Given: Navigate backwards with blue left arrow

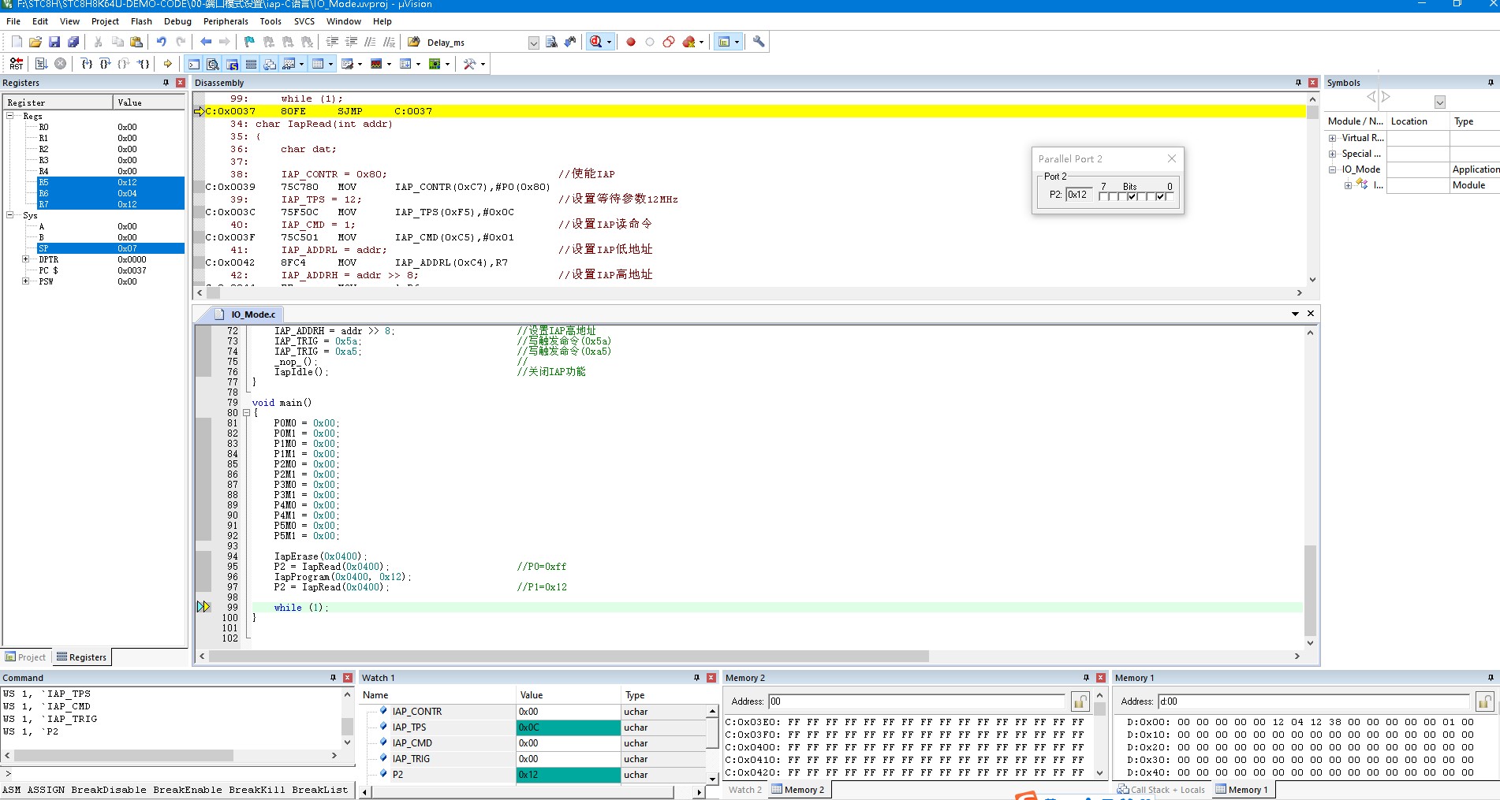Looking at the screenshot, I should tap(206, 42).
